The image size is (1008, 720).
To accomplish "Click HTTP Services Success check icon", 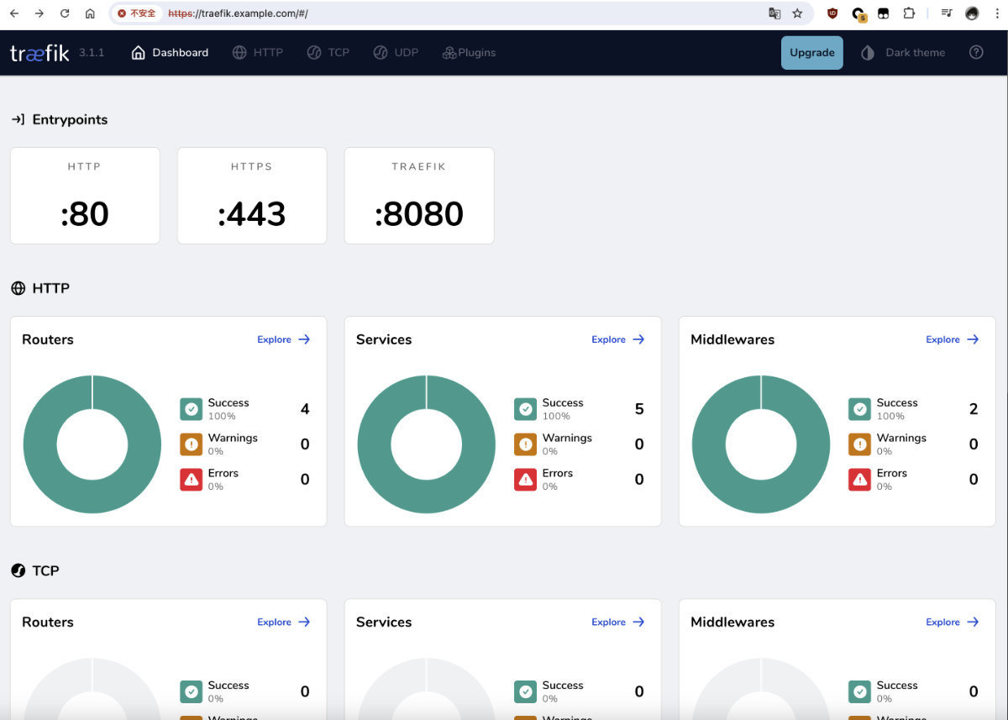I will pos(526,409).
